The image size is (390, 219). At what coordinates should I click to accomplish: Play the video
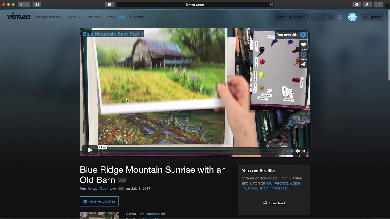click(x=90, y=150)
